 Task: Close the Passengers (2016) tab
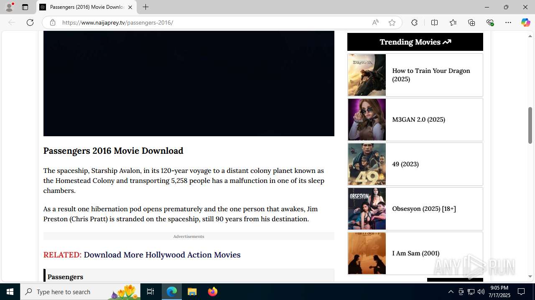[x=130, y=7]
